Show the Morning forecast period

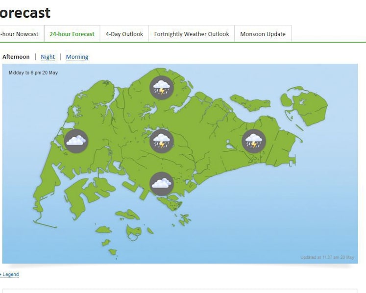77,57
